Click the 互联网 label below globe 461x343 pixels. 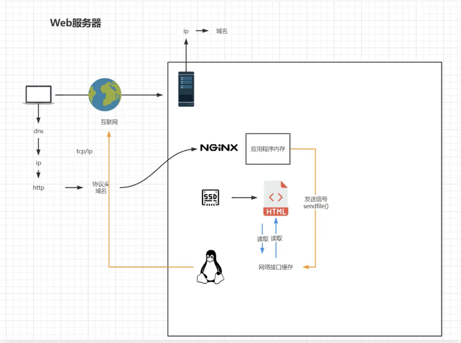tap(109, 122)
